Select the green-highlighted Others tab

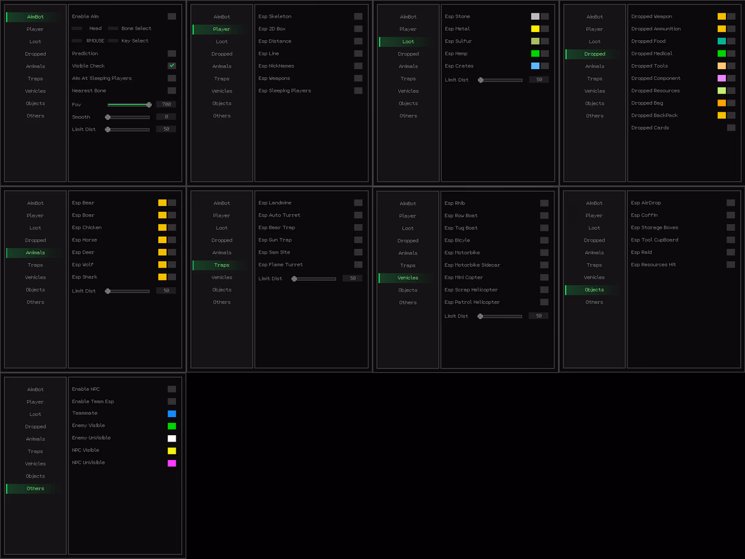click(x=35, y=489)
